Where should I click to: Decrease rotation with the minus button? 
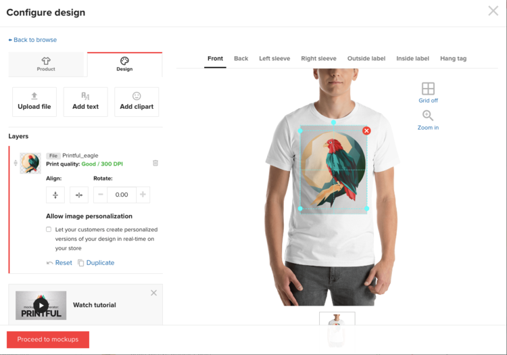pos(101,195)
